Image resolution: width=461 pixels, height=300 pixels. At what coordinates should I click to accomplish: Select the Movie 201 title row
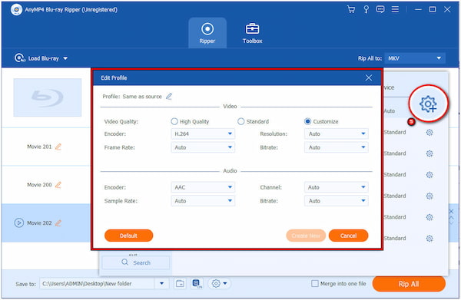pos(46,147)
